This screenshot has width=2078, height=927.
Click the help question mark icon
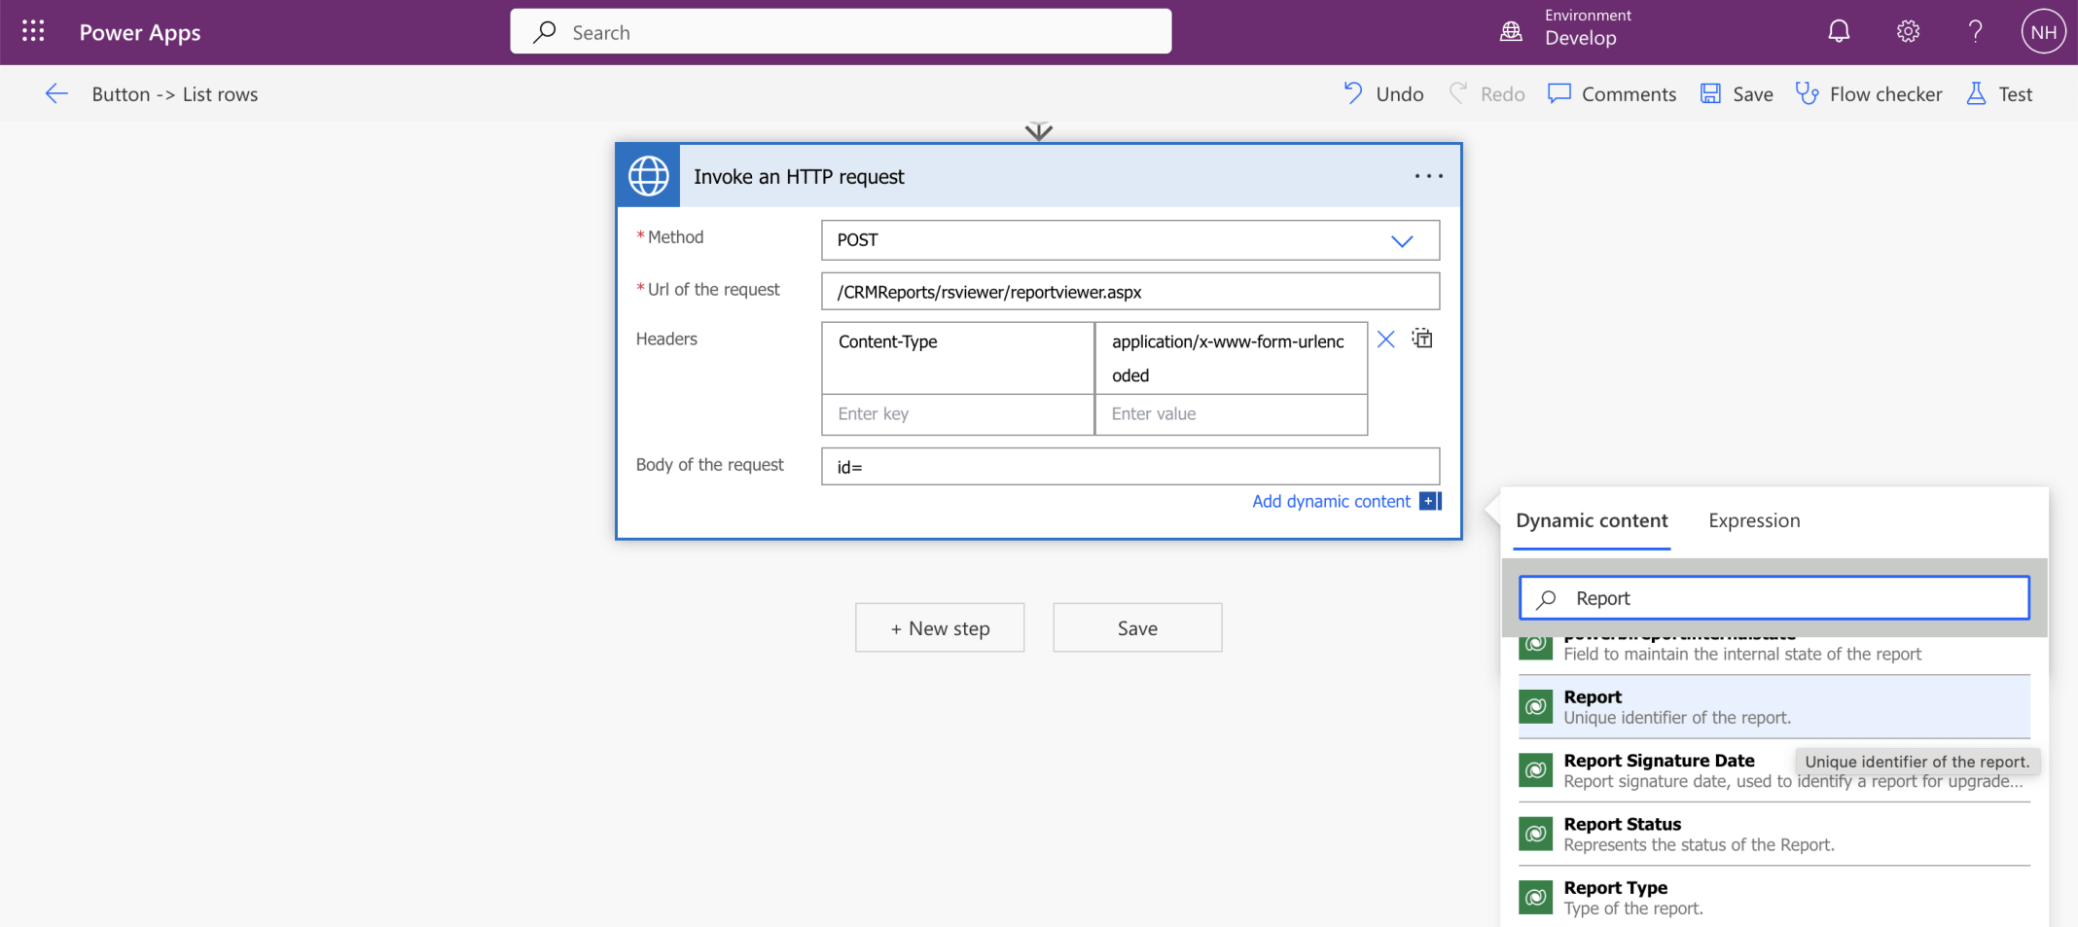(x=1975, y=32)
